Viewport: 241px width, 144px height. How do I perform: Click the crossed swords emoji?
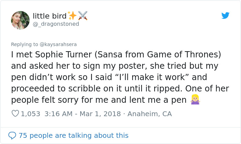coord(83,15)
